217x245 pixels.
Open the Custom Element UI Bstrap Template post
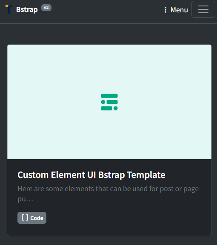point(91,175)
